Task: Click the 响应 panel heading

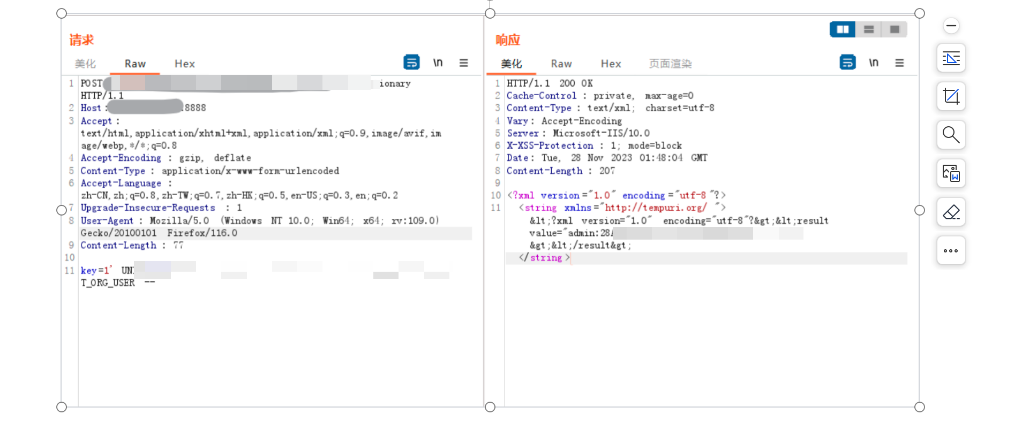Action: [x=508, y=40]
